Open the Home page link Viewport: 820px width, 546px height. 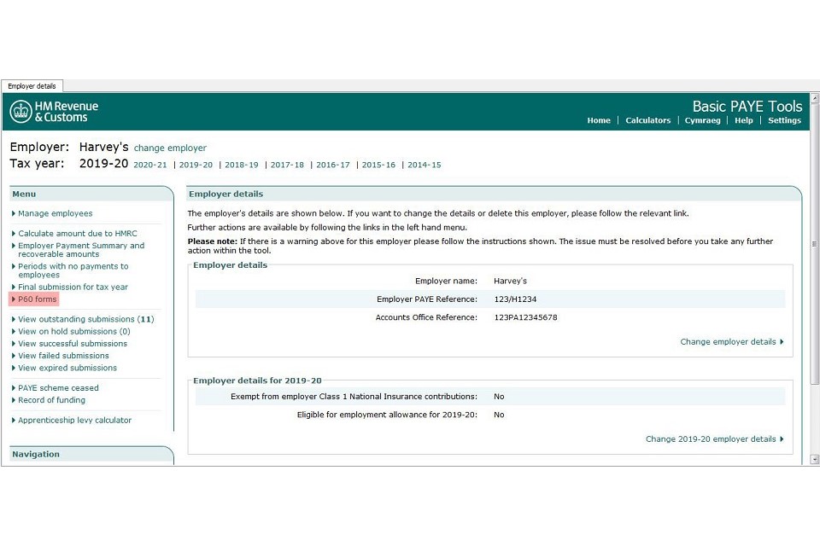click(598, 120)
